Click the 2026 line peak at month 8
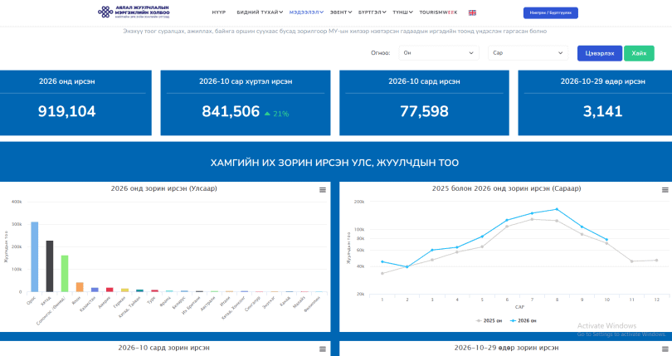The height and width of the screenshot is (356, 672). pyautogui.click(x=557, y=209)
